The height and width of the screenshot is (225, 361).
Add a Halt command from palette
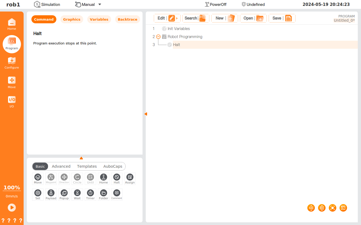point(117,179)
